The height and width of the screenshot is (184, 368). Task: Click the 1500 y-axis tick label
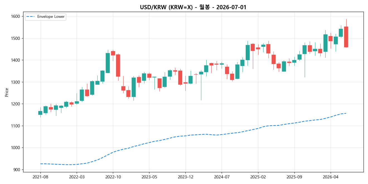pos(16,38)
